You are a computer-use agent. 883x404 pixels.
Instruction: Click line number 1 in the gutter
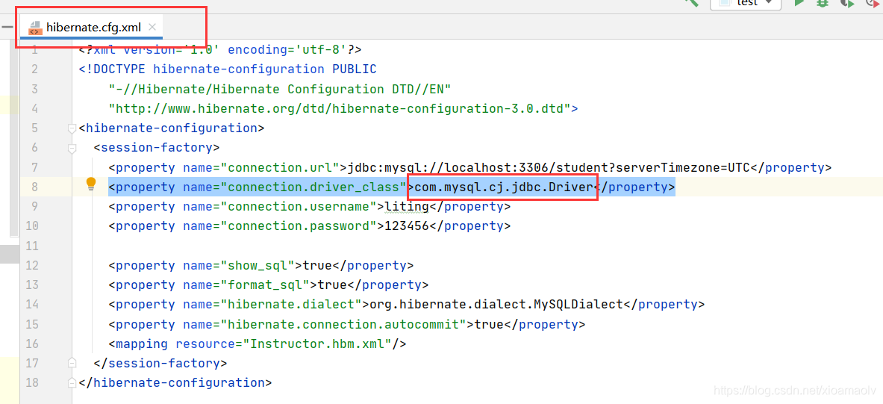[34, 49]
